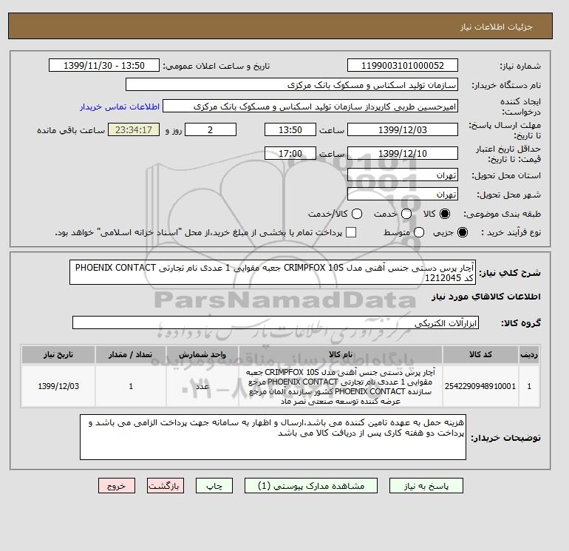The height and width of the screenshot is (551, 569).
Task: Click the پاسخ به نیاز button
Action: pyautogui.click(x=426, y=486)
